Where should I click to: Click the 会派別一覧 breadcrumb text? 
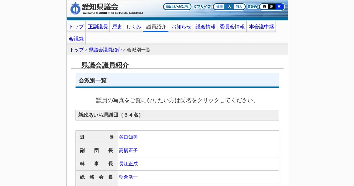[139, 50]
